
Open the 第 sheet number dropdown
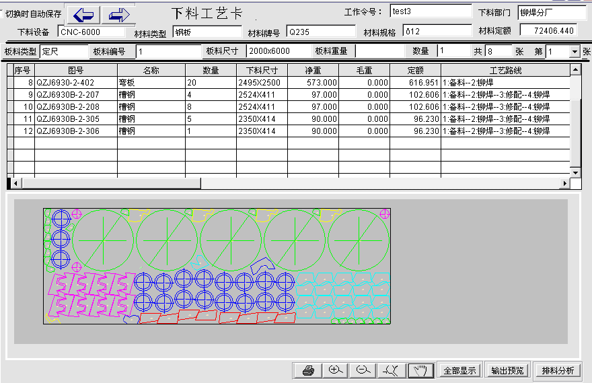(574, 52)
